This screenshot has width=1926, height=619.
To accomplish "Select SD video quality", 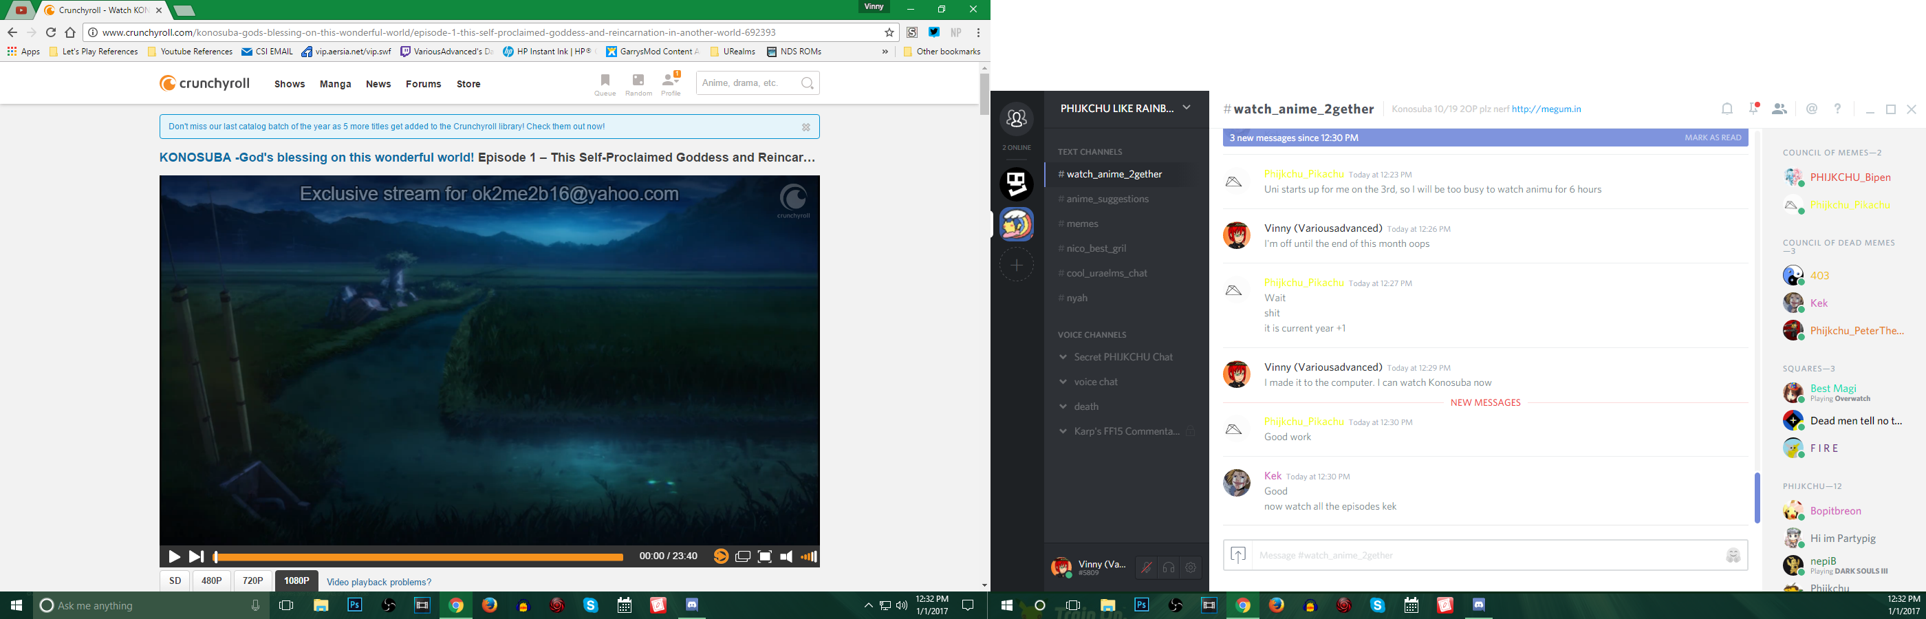I will (x=175, y=581).
